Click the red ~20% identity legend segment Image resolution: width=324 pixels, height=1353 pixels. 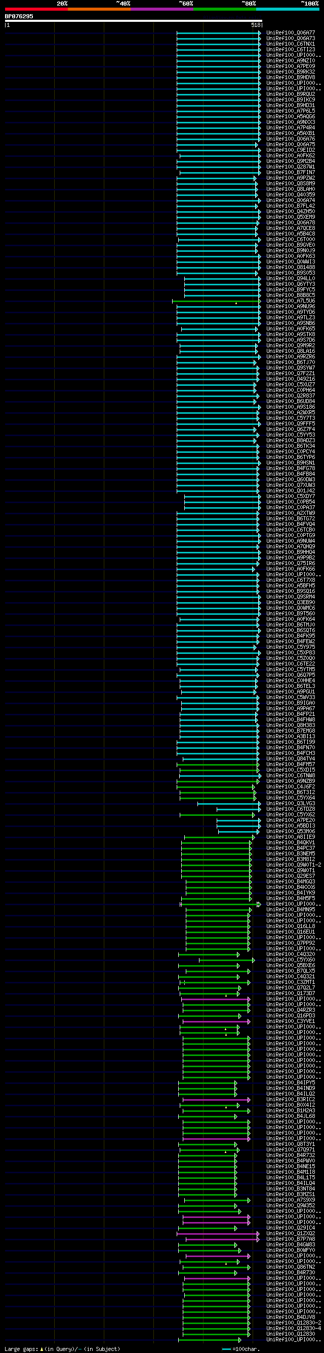point(36,9)
